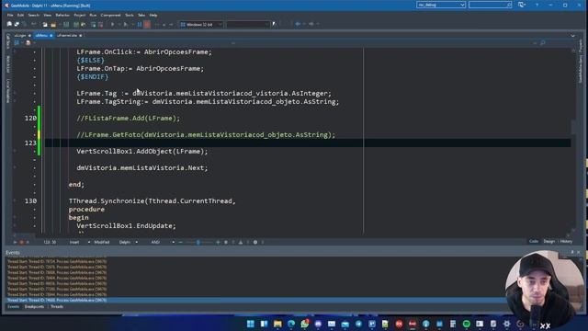
Task: Click gutter line number 130
Action: tap(30, 201)
